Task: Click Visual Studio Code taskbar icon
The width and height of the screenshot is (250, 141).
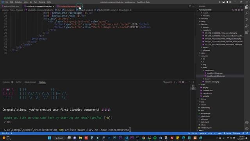Action: [x=126, y=138]
